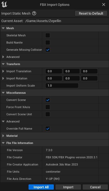Toggle Convert Scene Unit checkbox
Viewport: 109px width, 191px height.
[48, 114]
